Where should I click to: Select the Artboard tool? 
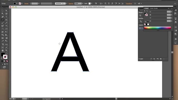point(3,47)
